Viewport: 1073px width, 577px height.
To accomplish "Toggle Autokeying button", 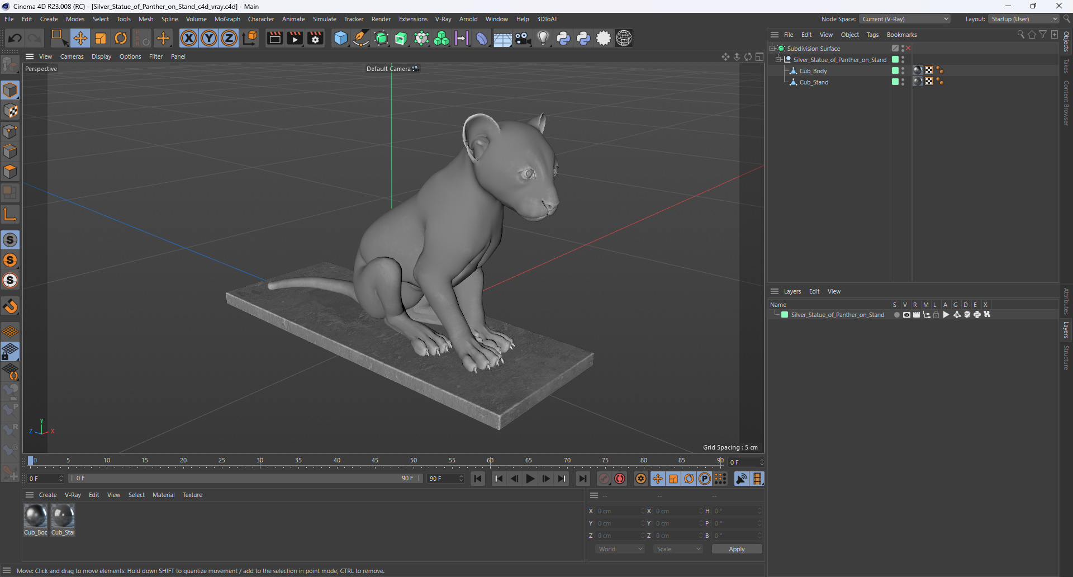I will 620,479.
